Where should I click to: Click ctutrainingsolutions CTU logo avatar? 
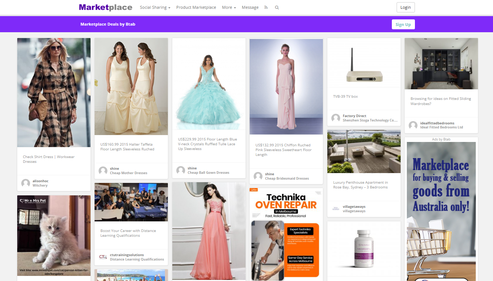[103, 257]
